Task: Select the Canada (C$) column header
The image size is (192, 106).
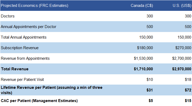Action: 142,6
